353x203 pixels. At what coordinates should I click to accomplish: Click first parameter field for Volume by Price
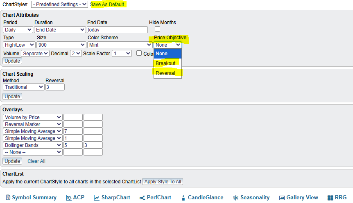[73, 117]
